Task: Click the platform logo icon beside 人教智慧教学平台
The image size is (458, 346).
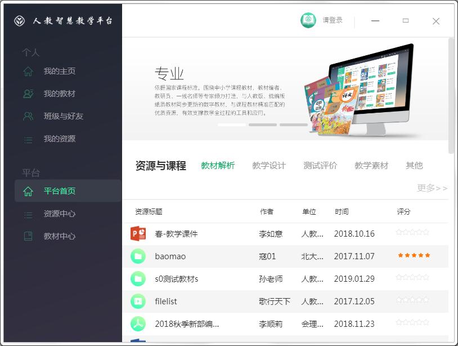Action: 19,21
